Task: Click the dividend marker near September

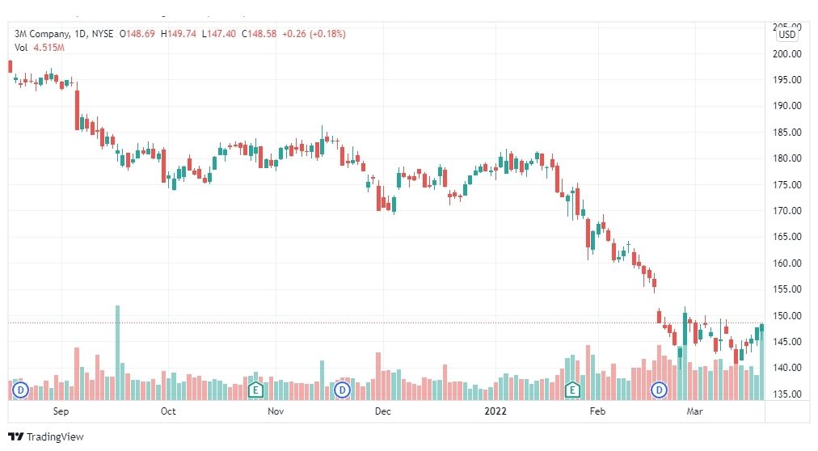Action: (x=20, y=390)
